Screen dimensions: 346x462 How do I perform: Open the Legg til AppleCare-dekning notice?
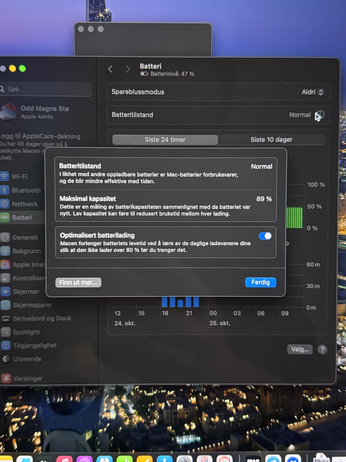tap(40, 147)
